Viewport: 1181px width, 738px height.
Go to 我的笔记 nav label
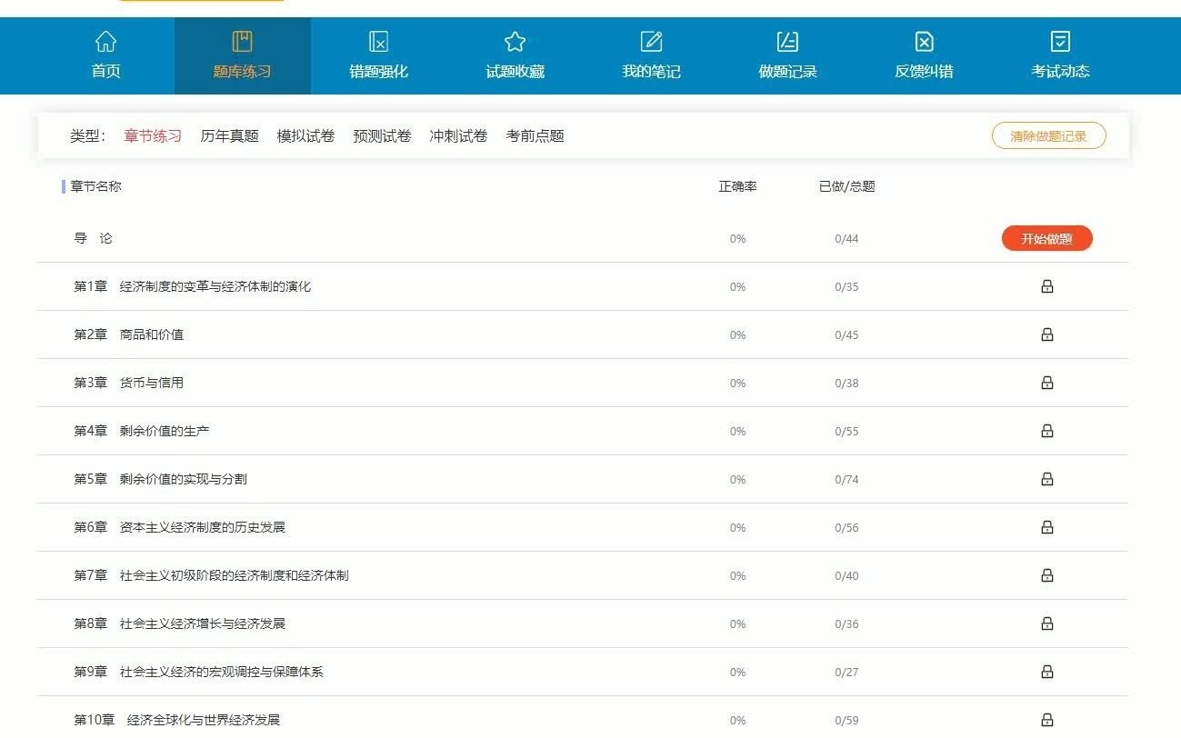(x=651, y=72)
